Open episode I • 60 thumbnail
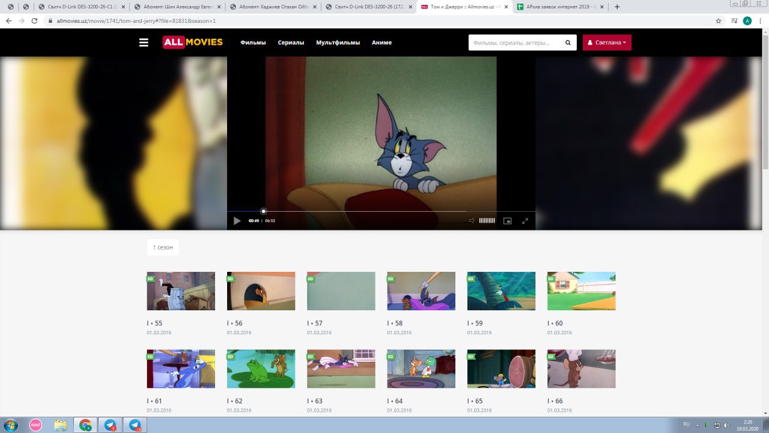This screenshot has width=769, height=433. pyautogui.click(x=581, y=291)
